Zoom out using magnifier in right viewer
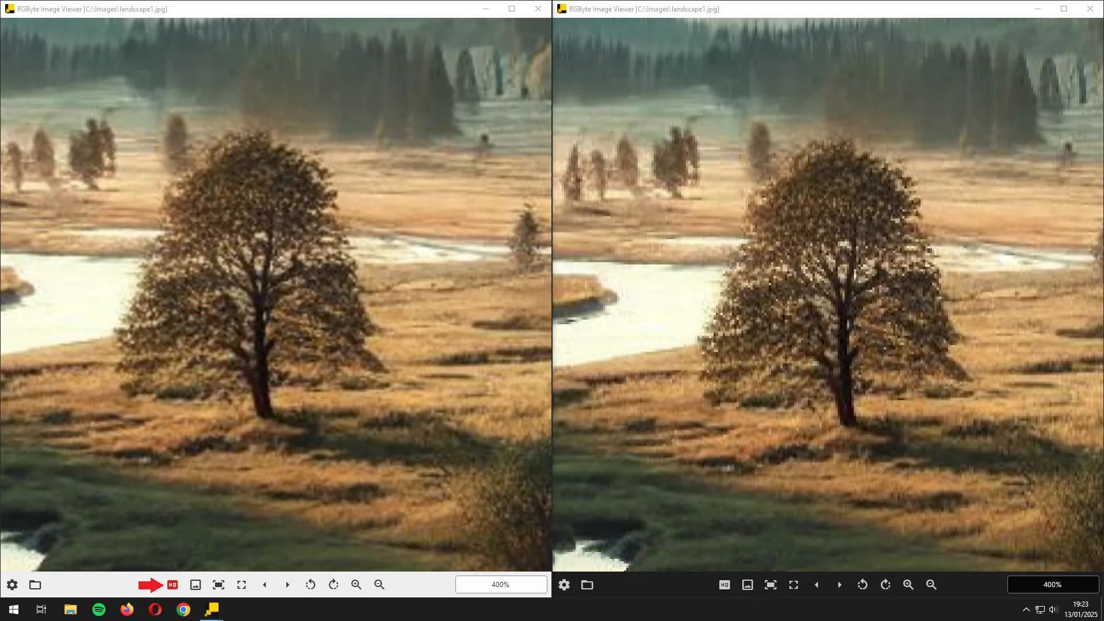 (x=931, y=585)
